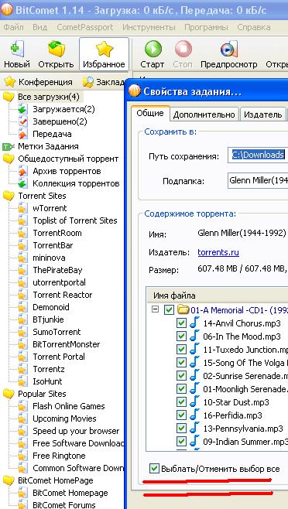
Task: Switch to the Общие tab
Action: [x=150, y=113]
